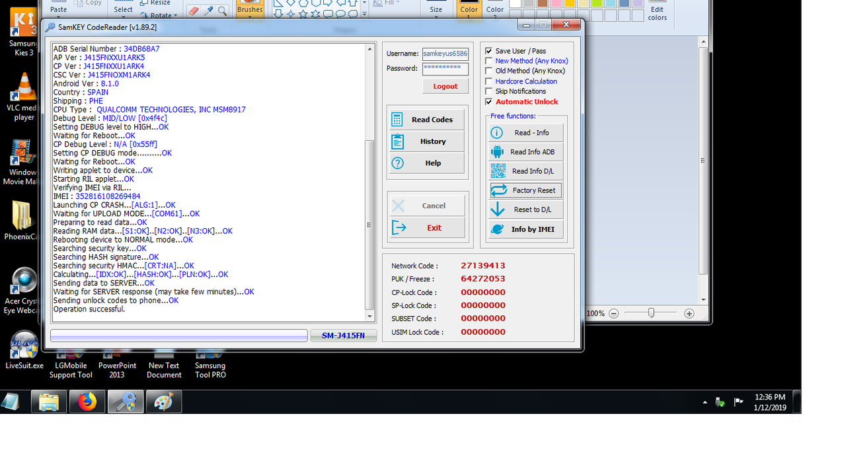Viewport: 846px width, 476px height.
Task: Click Read Info D/L QR icon button
Action: tap(526, 171)
